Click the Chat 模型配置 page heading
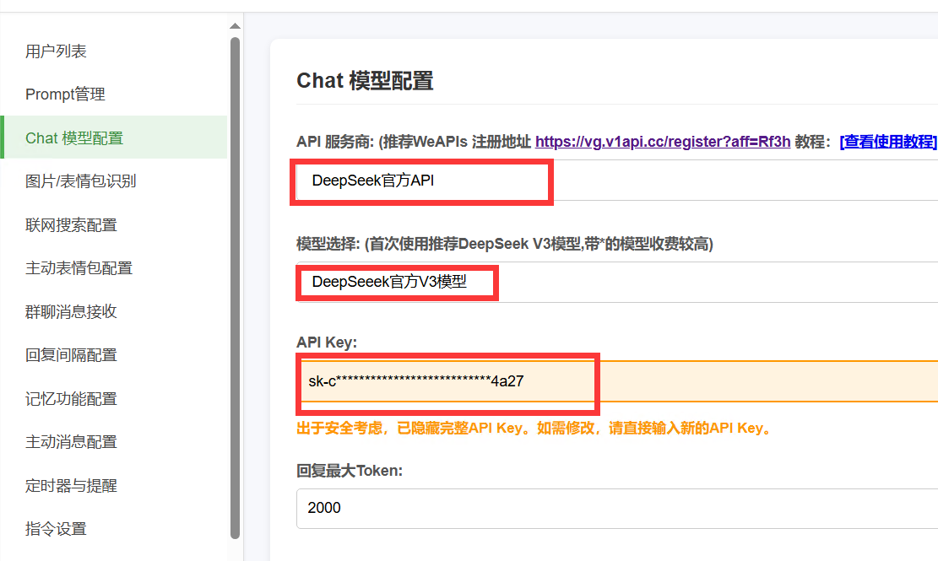 (365, 81)
